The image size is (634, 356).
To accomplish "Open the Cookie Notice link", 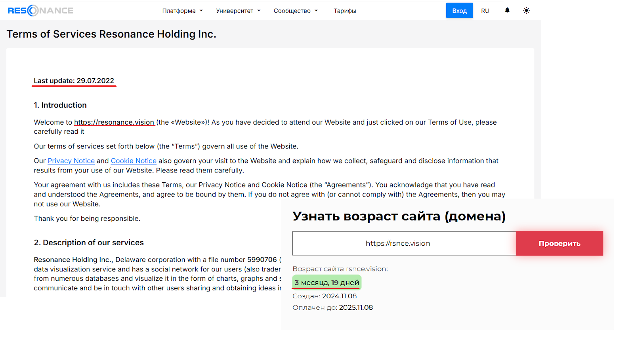I will pos(134,161).
